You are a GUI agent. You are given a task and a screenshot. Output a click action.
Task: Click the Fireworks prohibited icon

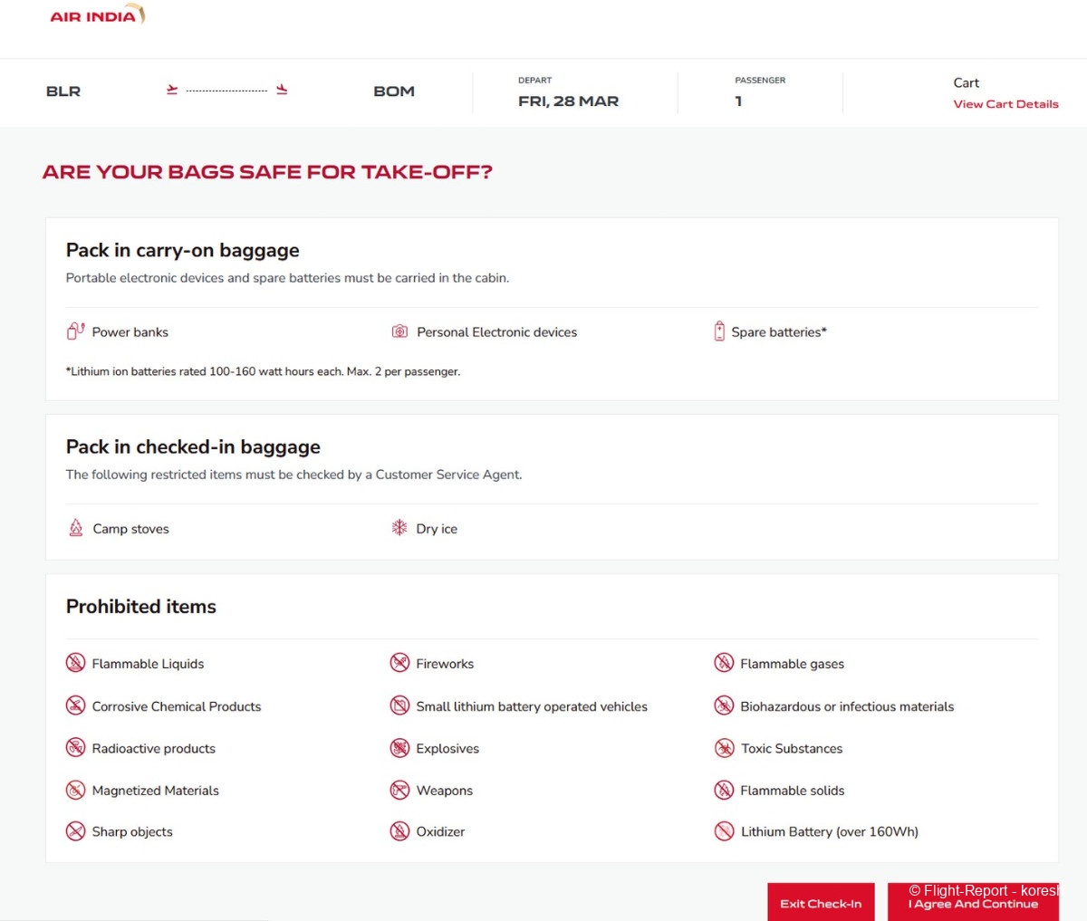tap(399, 663)
